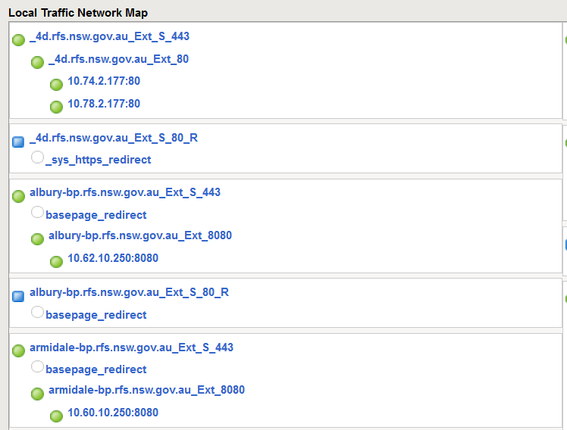
Task: Click gray circle icon beside _sys_https_redirect
Action: click(37, 157)
